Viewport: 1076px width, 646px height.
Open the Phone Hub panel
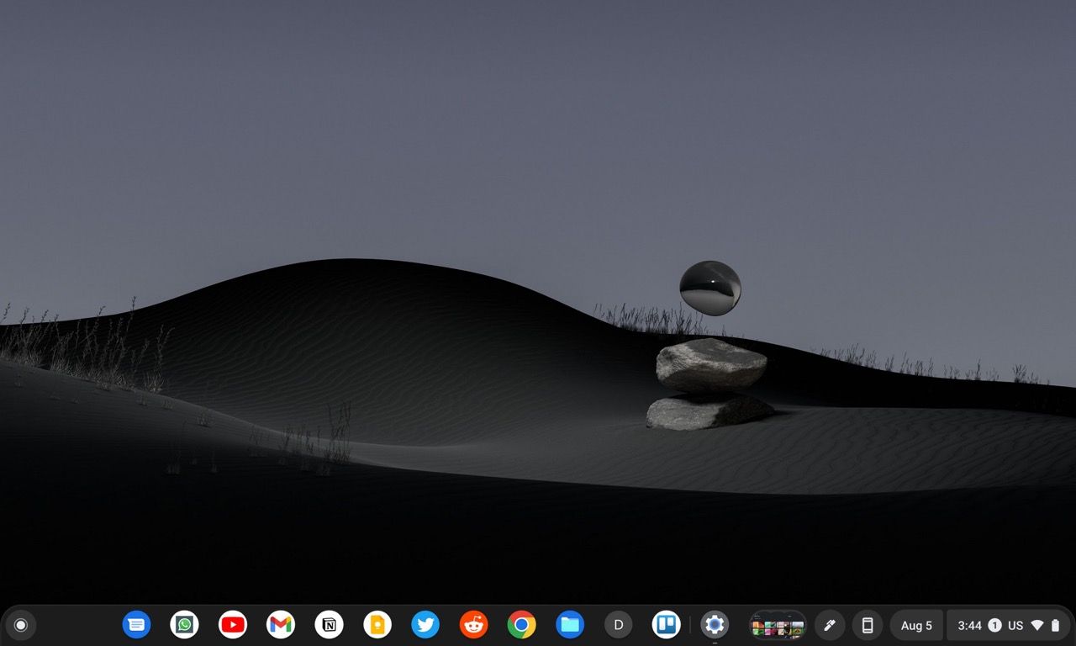(868, 625)
